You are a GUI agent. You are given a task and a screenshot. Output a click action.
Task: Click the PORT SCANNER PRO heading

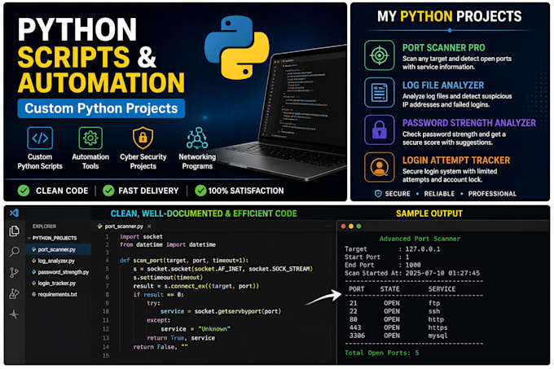(x=444, y=48)
